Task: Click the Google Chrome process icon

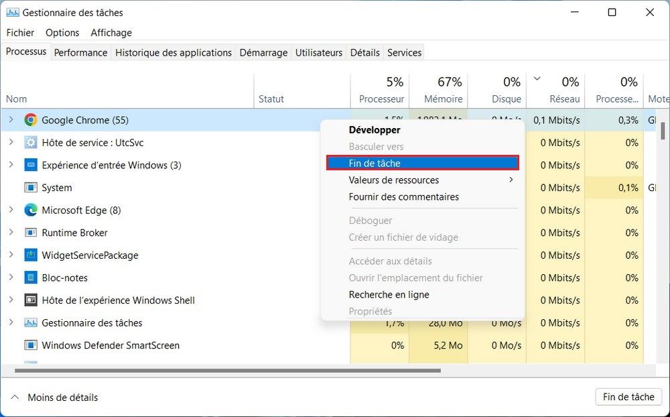Action: point(30,120)
